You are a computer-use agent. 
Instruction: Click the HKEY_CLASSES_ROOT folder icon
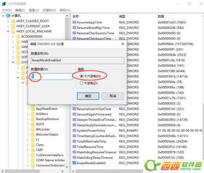click(x=13, y=21)
